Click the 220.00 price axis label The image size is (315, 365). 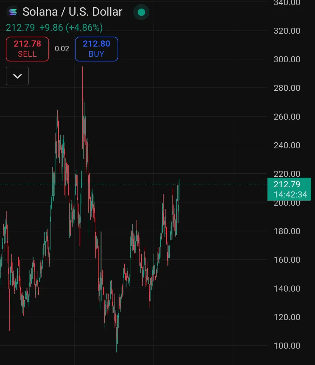point(287,174)
